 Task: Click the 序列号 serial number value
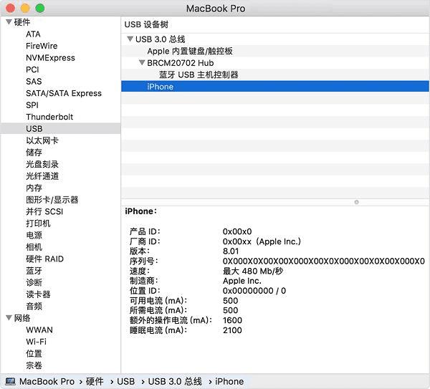[x=324, y=261]
